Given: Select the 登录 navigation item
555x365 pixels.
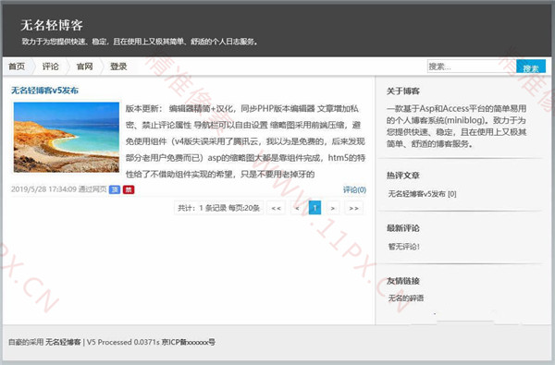Looking at the screenshot, I should (x=118, y=67).
